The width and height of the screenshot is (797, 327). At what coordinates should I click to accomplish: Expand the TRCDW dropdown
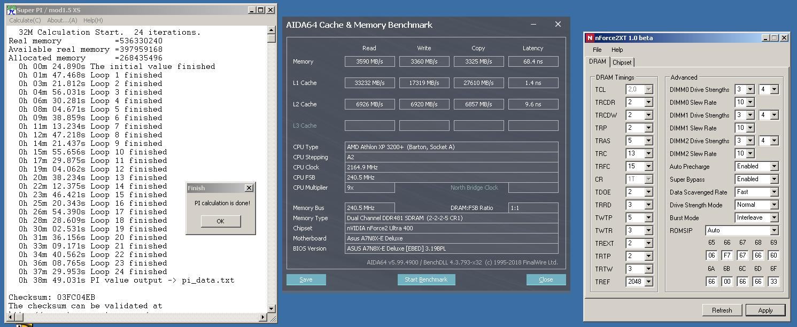(648, 115)
